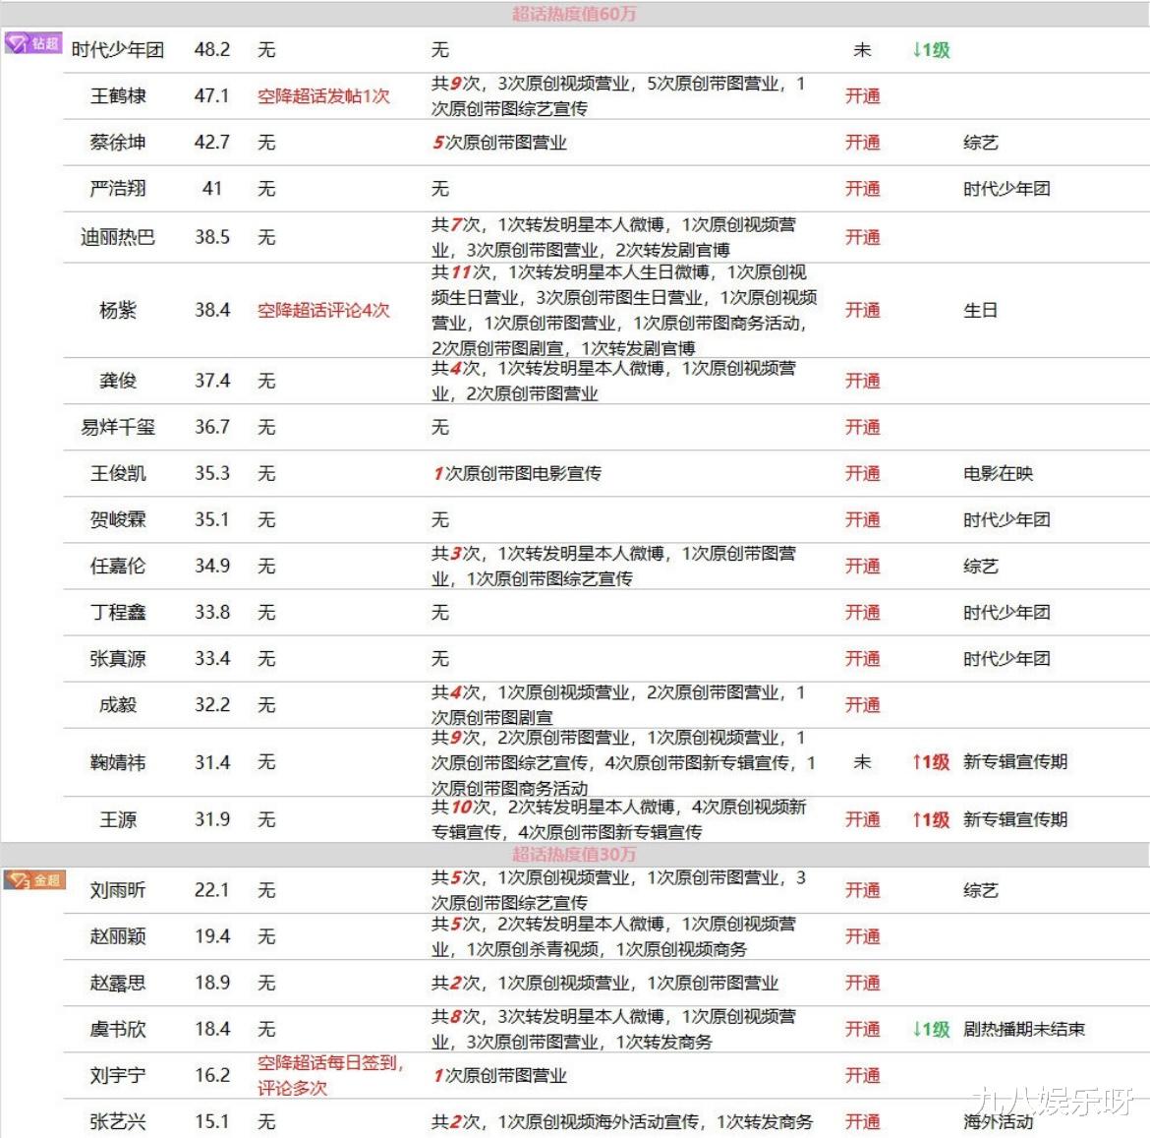Click the name 张艺兴
1150x1138 pixels.
click(117, 1121)
